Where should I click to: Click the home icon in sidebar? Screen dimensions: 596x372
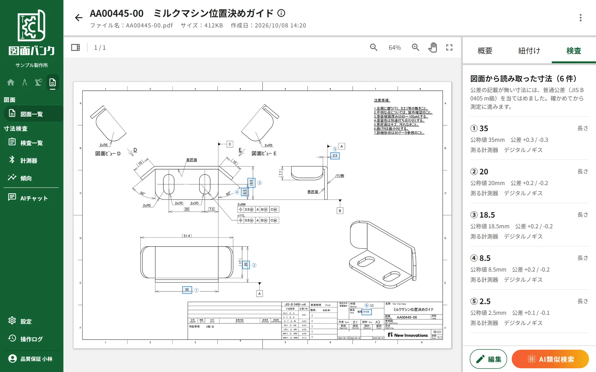pos(11,82)
